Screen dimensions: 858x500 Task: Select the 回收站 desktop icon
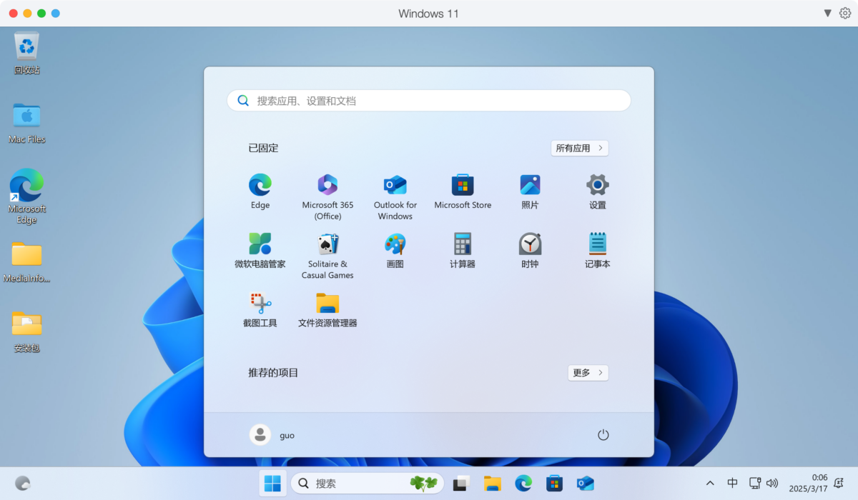[27, 54]
